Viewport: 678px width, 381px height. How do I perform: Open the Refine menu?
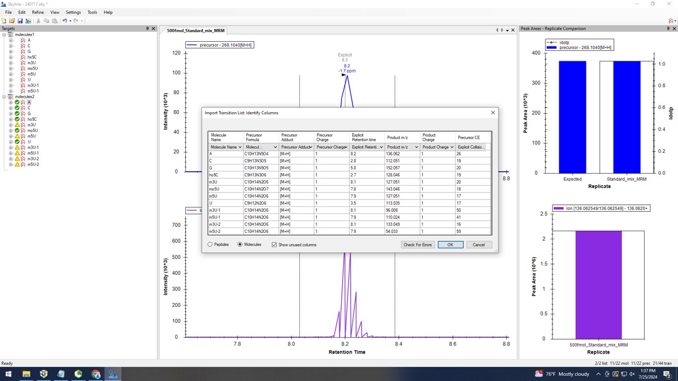(38, 12)
